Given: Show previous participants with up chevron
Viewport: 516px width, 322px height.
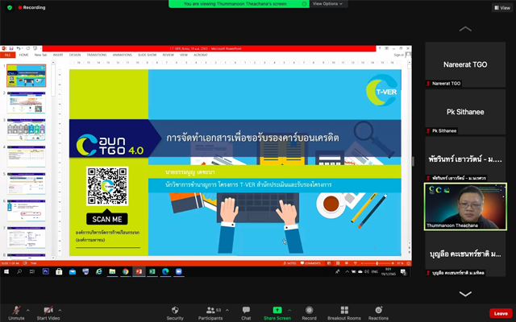Looking at the screenshot, I should (465, 29).
